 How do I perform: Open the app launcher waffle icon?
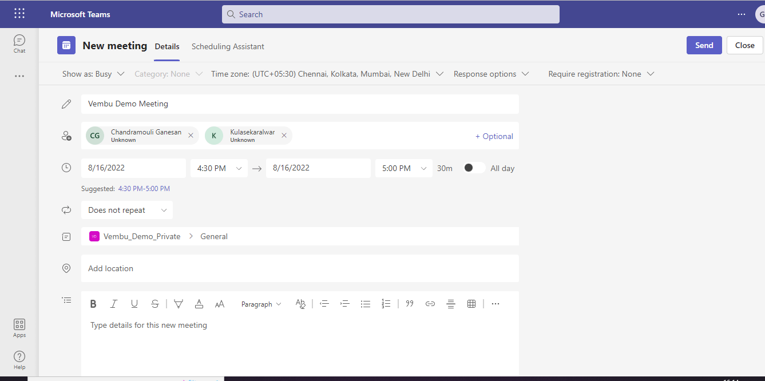[19, 14]
